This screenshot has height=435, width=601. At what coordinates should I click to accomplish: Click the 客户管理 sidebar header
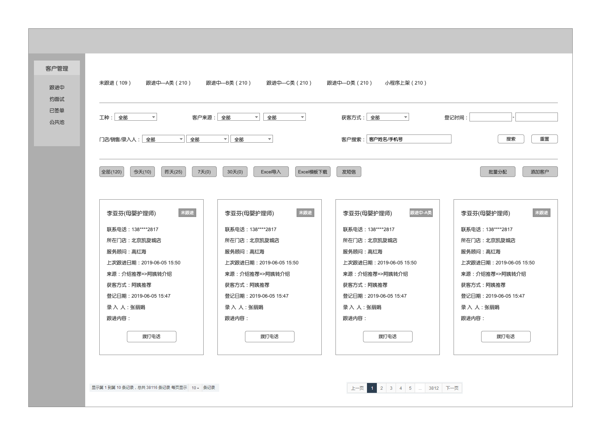57,68
